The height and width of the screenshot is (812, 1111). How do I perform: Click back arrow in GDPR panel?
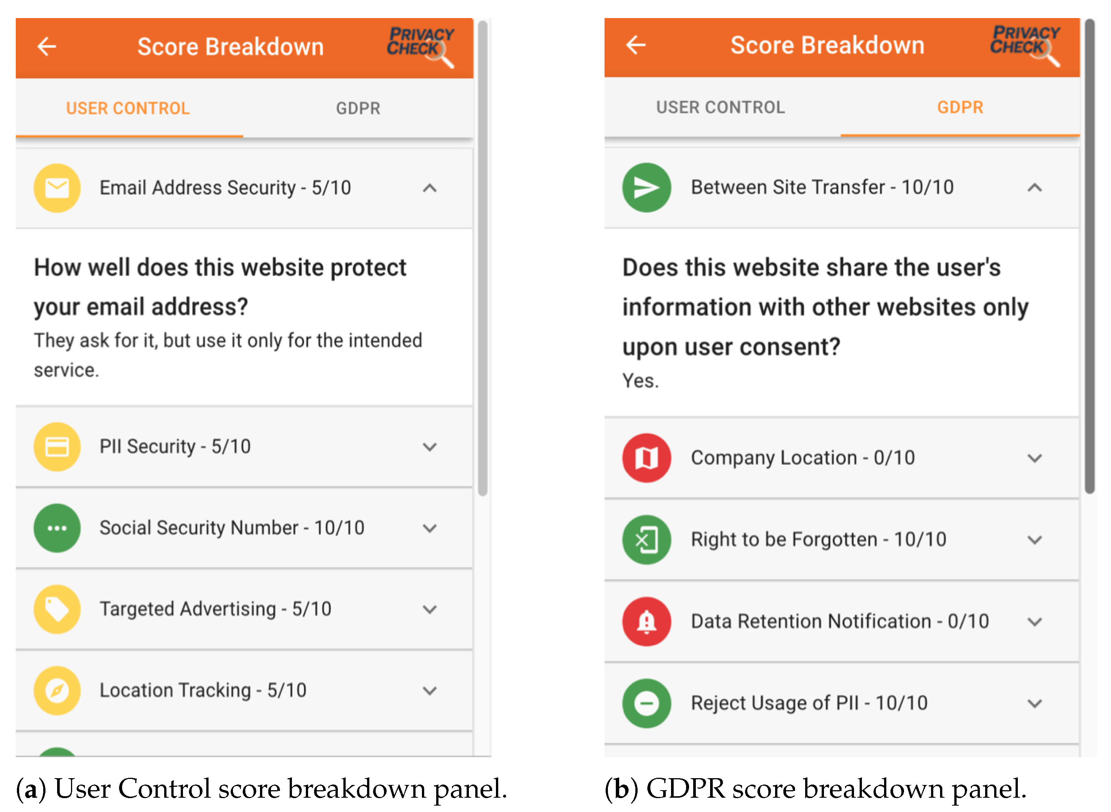636,45
